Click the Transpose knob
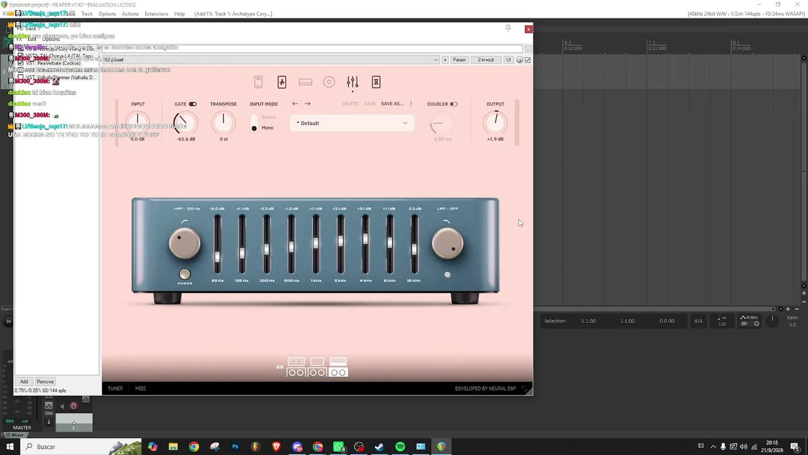Screen dimensions: 808x455 pyautogui.click(x=223, y=123)
